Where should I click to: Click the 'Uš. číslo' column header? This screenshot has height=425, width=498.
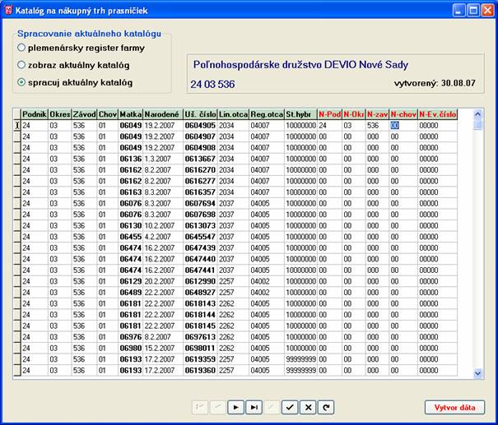tap(200, 114)
